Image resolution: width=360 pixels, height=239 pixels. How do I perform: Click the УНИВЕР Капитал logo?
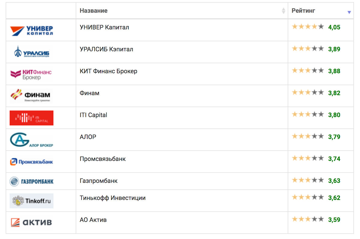31,31
